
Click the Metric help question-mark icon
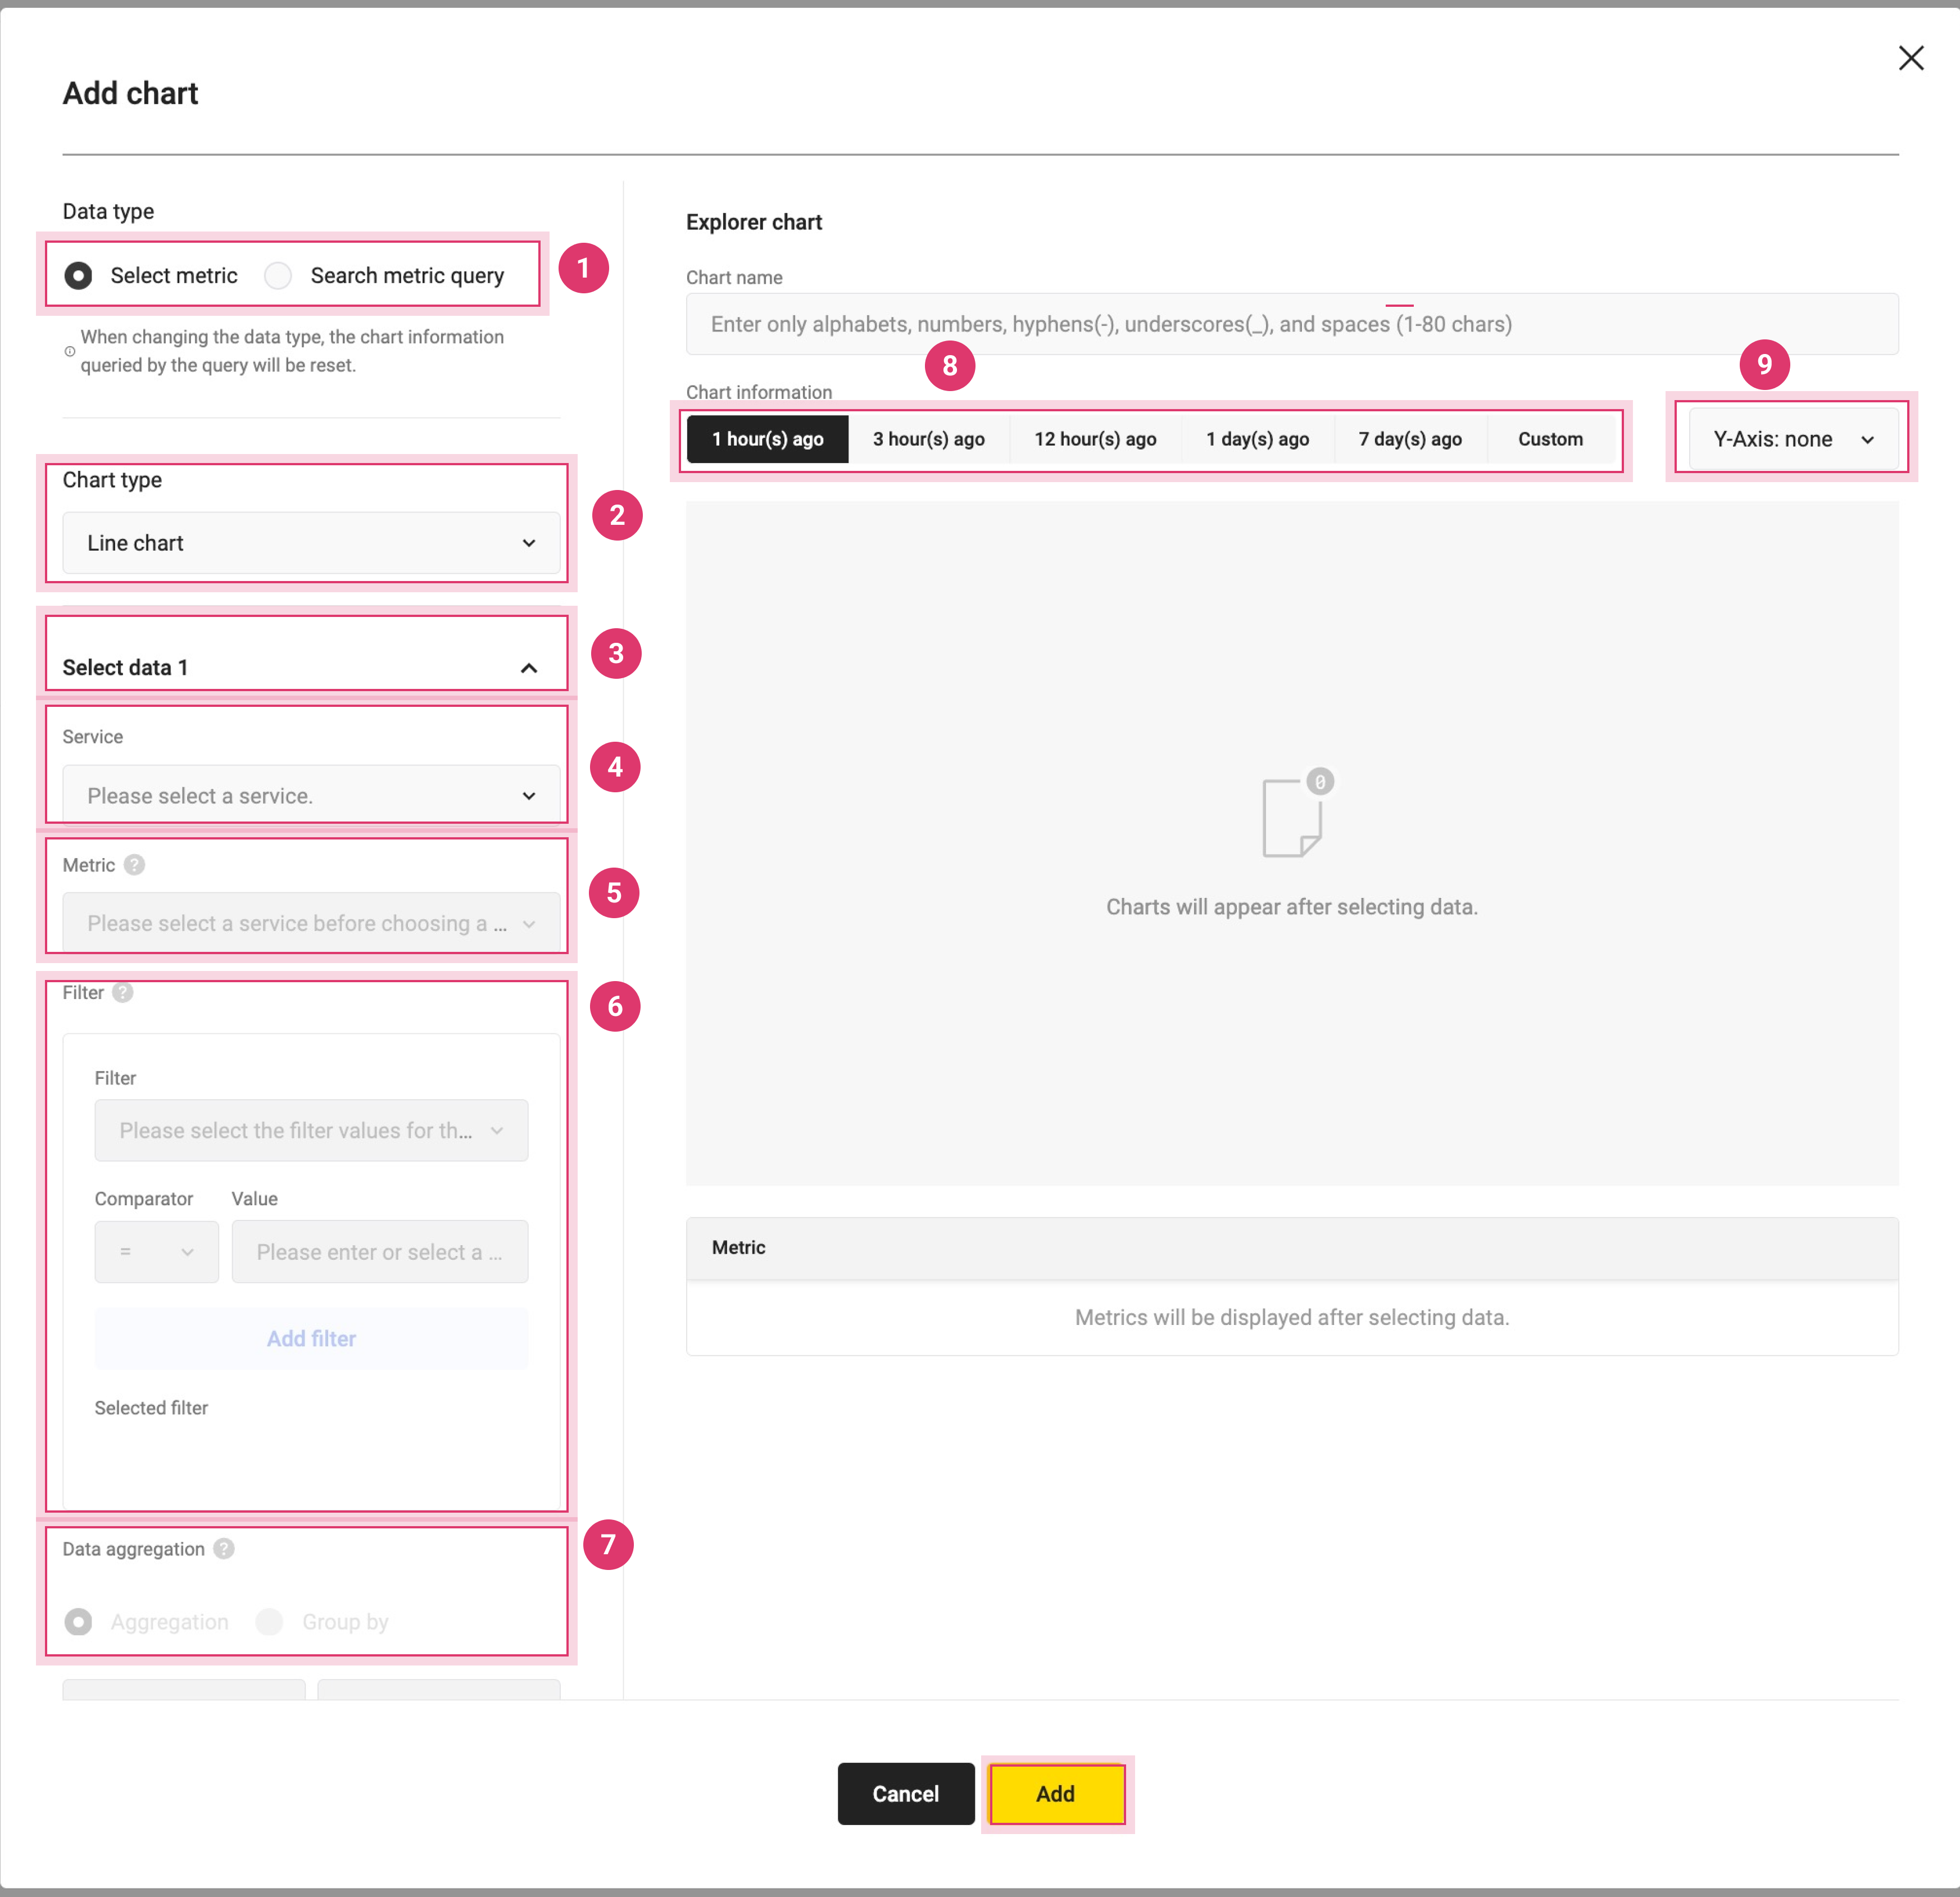[134, 865]
